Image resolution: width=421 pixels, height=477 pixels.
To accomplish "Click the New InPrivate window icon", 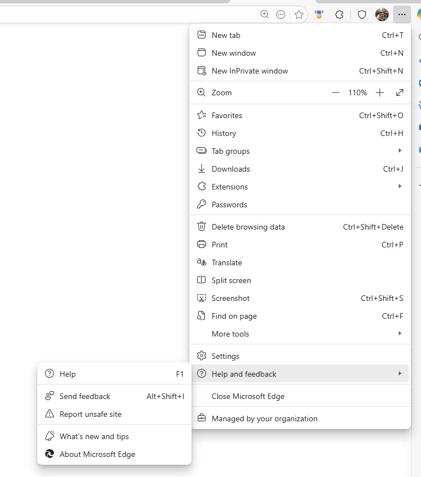I will 202,71.
